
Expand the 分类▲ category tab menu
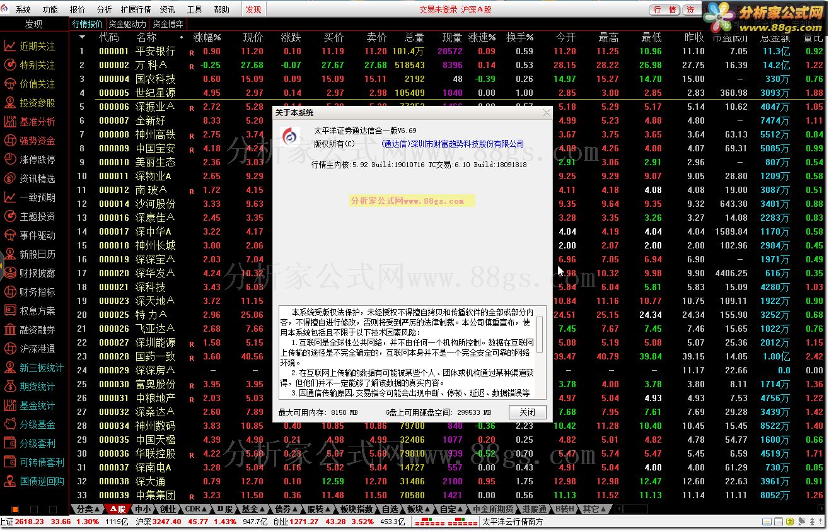[88, 509]
